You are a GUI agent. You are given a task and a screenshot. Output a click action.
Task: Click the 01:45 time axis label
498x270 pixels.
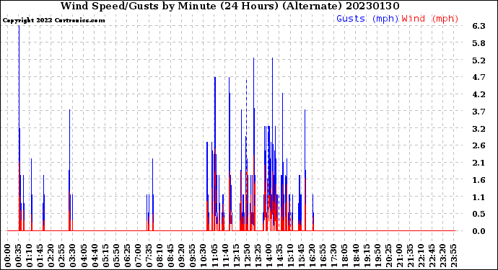(40, 256)
